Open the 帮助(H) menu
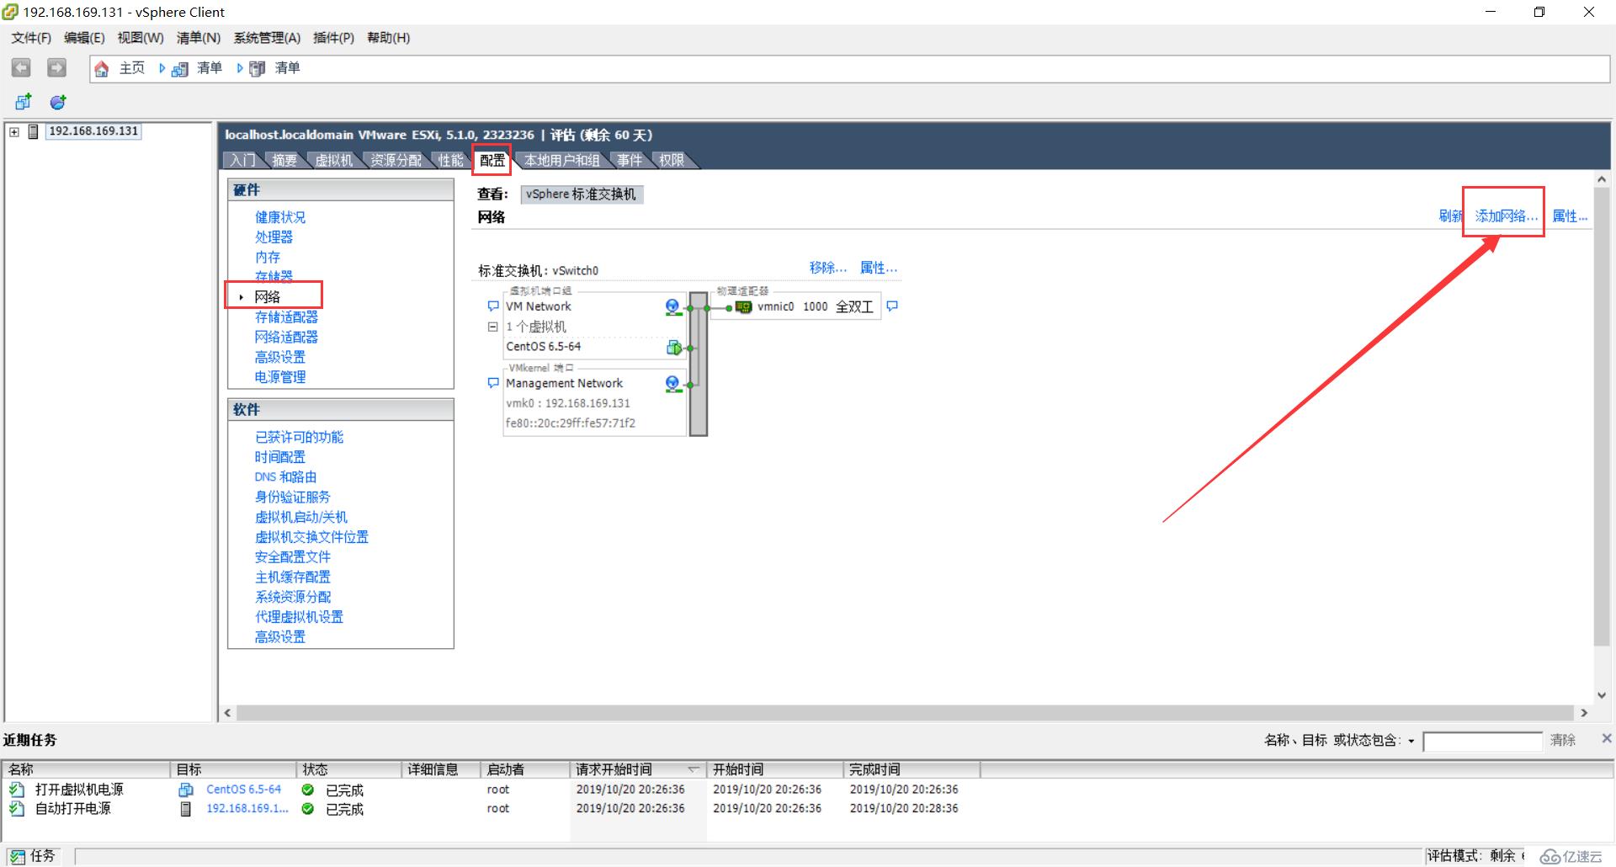The width and height of the screenshot is (1616, 867). pyautogui.click(x=388, y=38)
